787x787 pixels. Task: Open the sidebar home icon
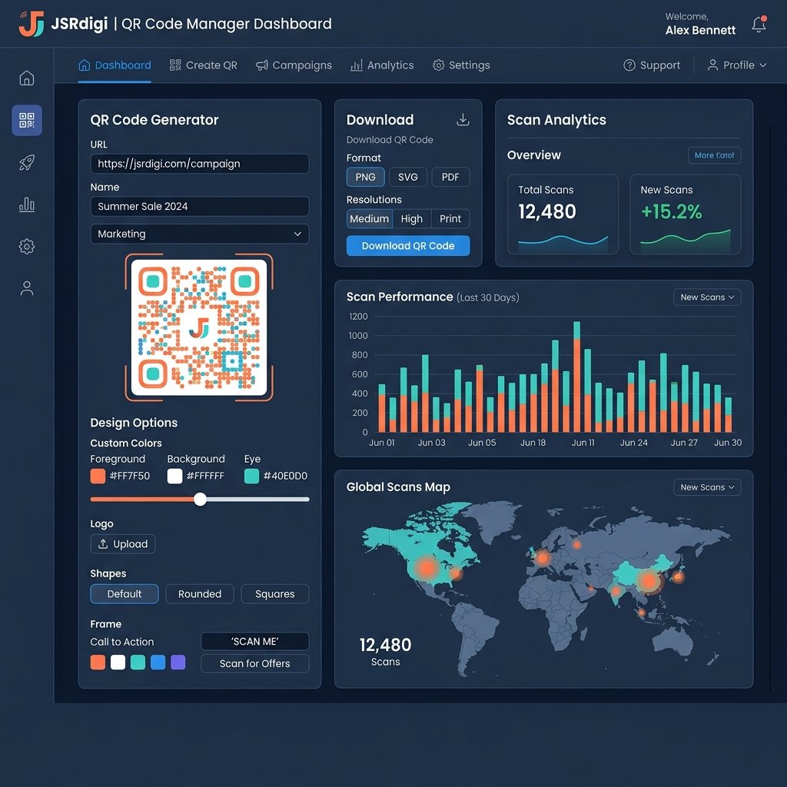[x=27, y=78]
